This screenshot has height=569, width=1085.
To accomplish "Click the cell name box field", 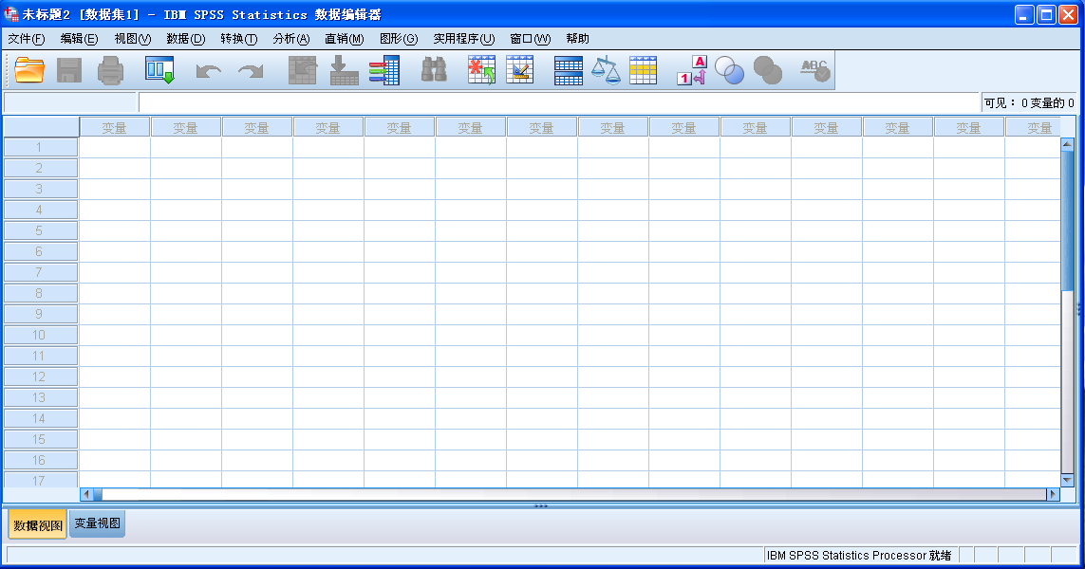I will (x=70, y=102).
